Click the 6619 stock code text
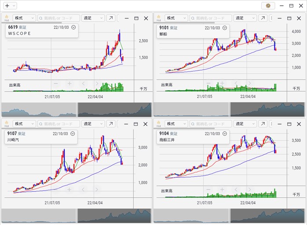The height and width of the screenshot is (225, 307). pos(13,27)
